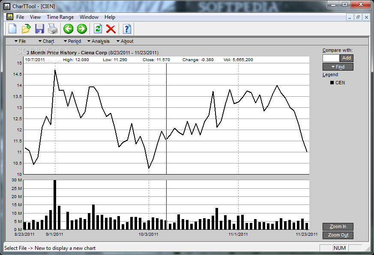Click the New chart document icon
Viewport: 374px width, 255px height.
pos(13,29)
